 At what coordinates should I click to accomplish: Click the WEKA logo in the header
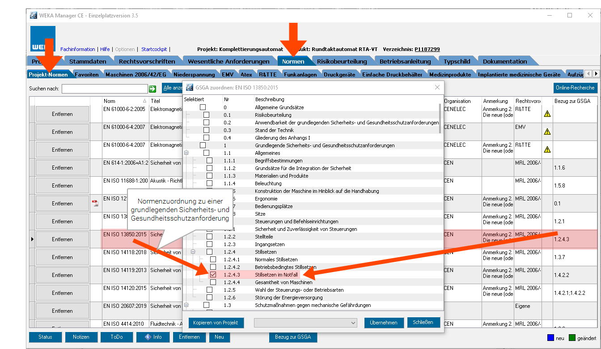click(x=43, y=39)
